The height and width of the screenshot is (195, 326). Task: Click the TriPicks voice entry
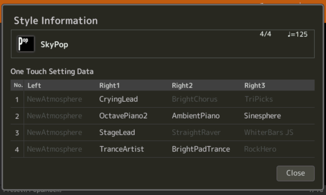259,99
